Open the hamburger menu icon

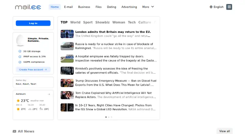(x=229, y=7)
